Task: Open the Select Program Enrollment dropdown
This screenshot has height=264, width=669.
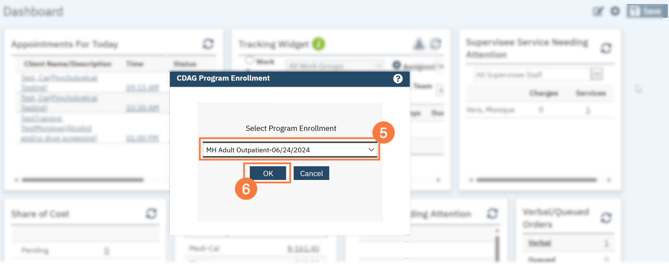Action: click(x=290, y=150)
